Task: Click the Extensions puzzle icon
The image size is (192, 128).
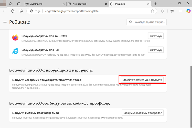Action: click(x=163, y=11)
